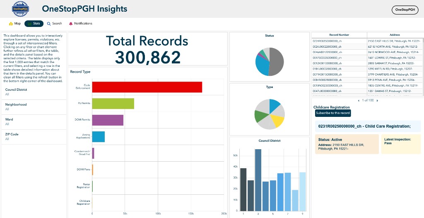424x218 pixels.
Task: Click Subscribe to this record button
Action: [333, 113]
